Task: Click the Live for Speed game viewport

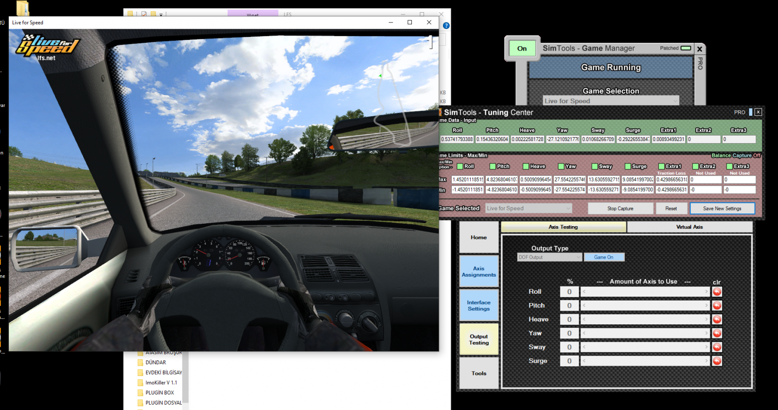Action: click(224, 190)
